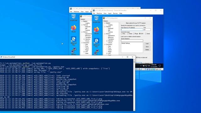The image size is (201, 113).
Task: Select Logging in front PuTTY tree
Action: click(110, 25)
